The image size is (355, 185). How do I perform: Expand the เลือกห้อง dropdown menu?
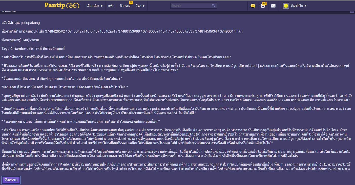(94, 6)
